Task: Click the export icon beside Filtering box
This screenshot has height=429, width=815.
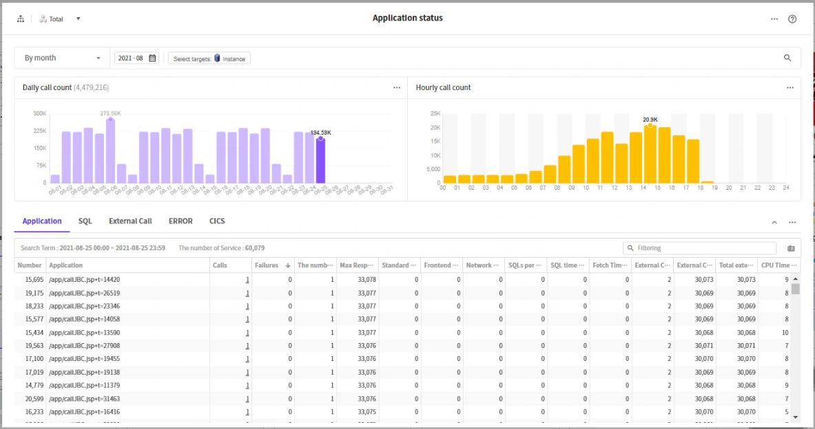Action: (791, 248)
